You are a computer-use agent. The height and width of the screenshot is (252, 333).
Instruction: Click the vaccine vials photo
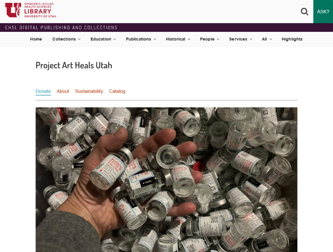click(x=166, y=180)
